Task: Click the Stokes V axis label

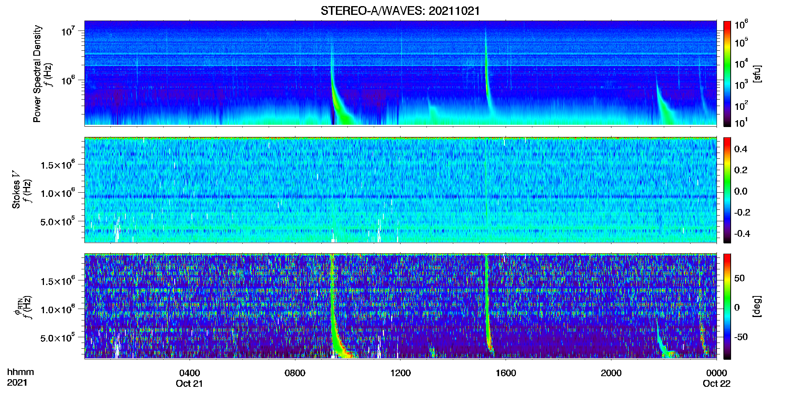Action: pyautogui.click(x=16, y=190)
